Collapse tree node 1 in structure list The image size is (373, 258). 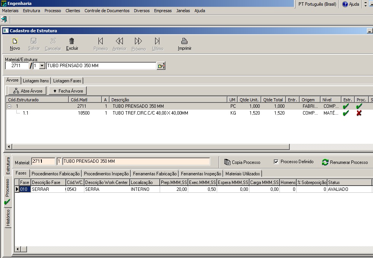(x=10, y=107)
